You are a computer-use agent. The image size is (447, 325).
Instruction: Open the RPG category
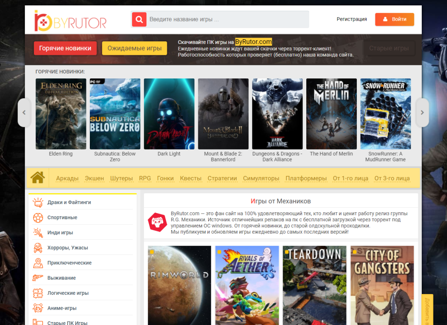(145, 178)
